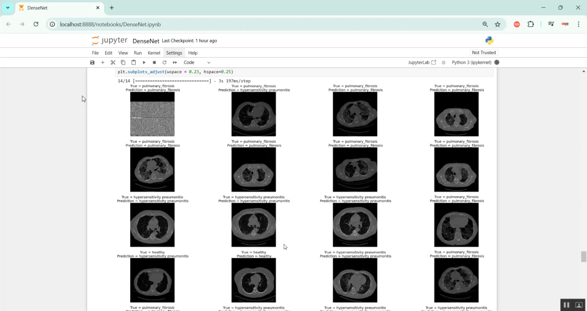Run the current cell
This screenshot has width=587, height=311.
click(x=144, y=62)
